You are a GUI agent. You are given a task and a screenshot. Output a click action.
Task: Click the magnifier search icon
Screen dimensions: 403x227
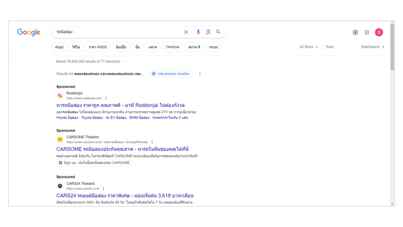pyautogui.click(x=218, y=32)
